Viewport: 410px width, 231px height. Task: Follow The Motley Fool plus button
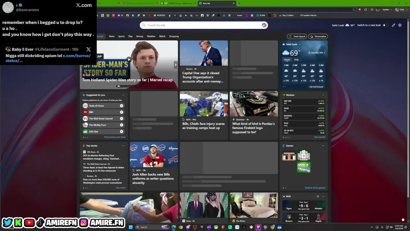pos(121,125)
